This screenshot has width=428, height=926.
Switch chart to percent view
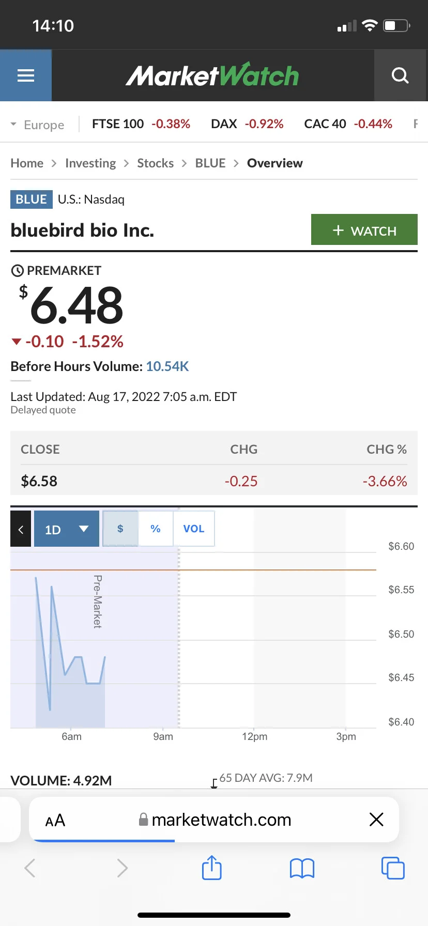[x=156, y=529]
